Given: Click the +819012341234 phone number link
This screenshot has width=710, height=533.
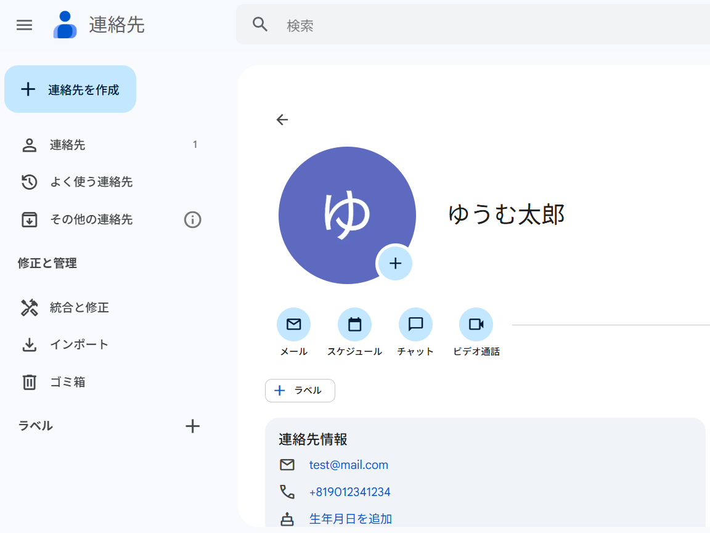Looking at the screenshot, I should point(349,492).
